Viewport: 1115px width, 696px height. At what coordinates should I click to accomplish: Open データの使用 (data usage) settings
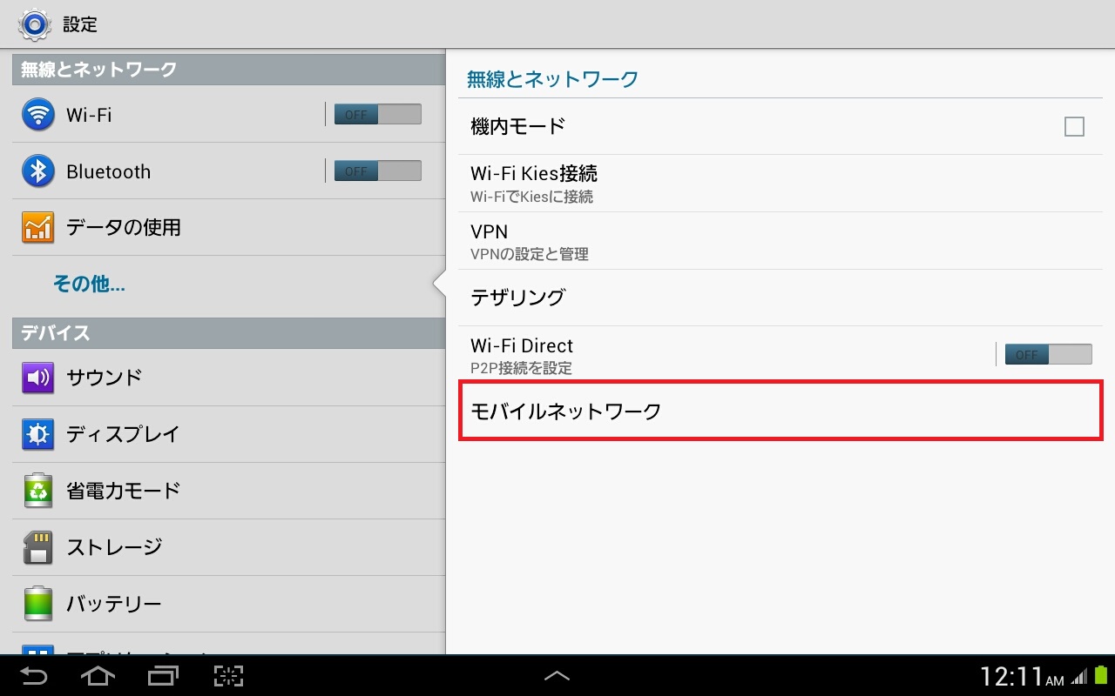[36, 227]
